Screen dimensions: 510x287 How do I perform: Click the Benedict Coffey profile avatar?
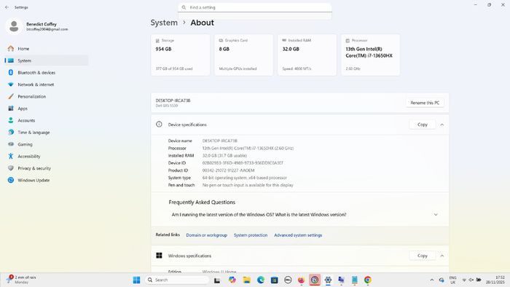[14, 26]
